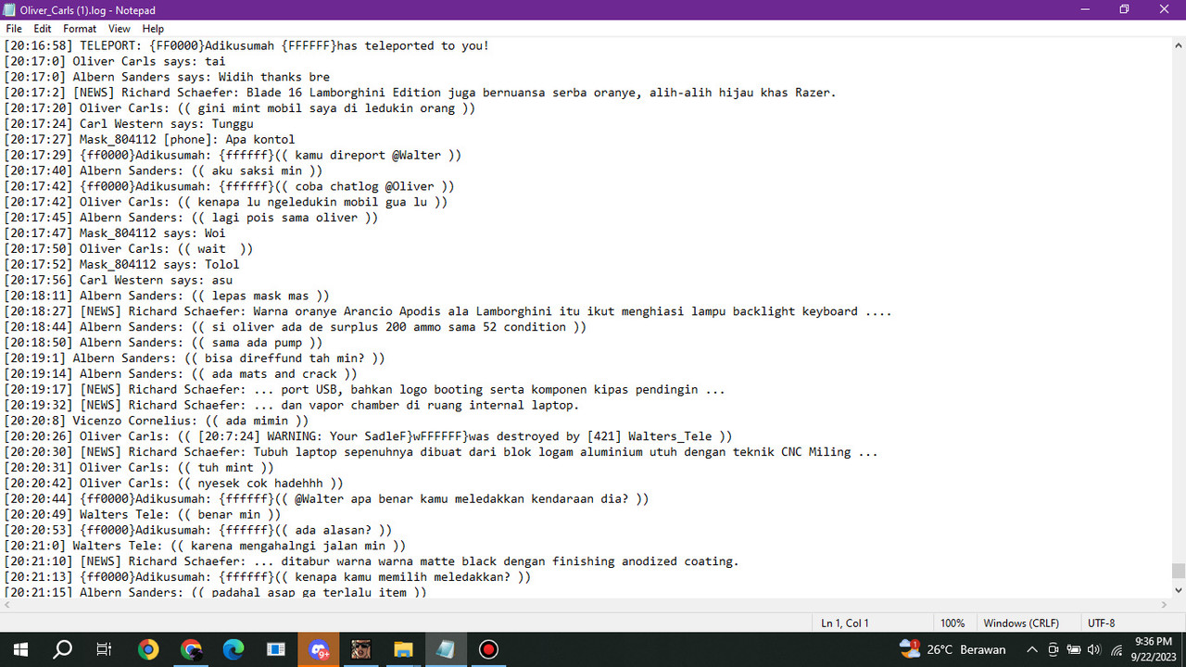Click the vertical scrollbar up arrow
The width and height of the screenshot is (1186, 667).
coord(1179,44)
